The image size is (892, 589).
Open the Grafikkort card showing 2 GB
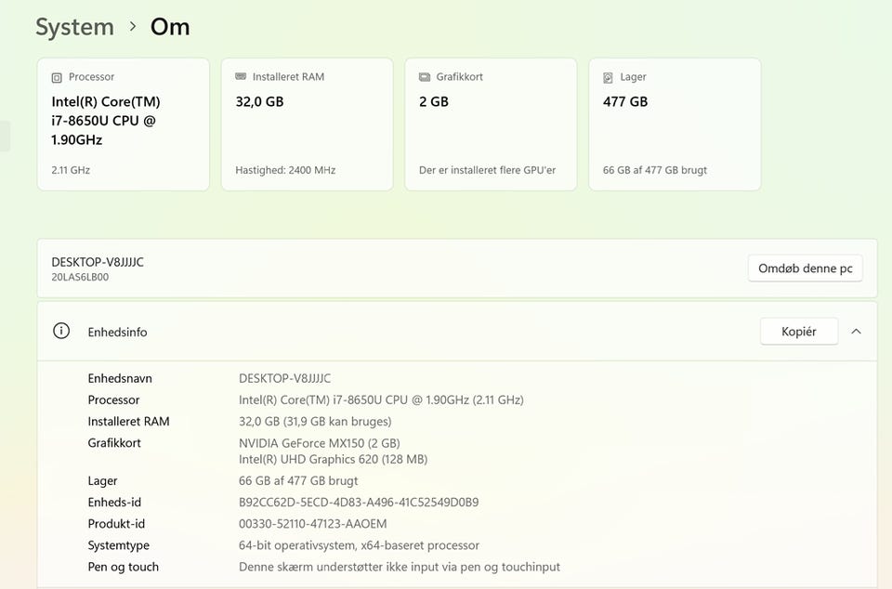click(x=491, y=124)
